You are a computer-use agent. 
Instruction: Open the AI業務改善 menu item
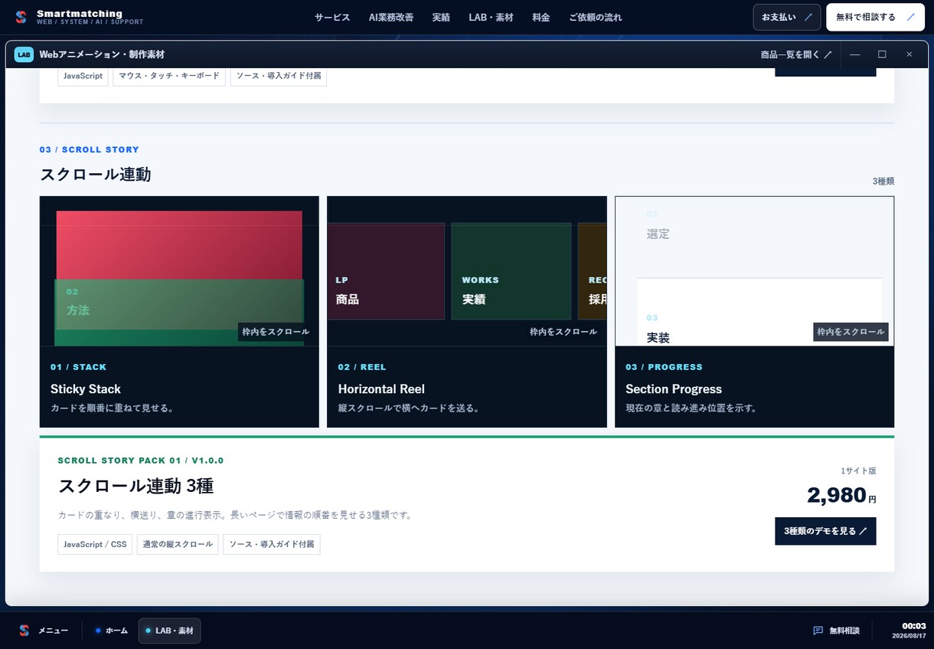[x=391, y=17]
